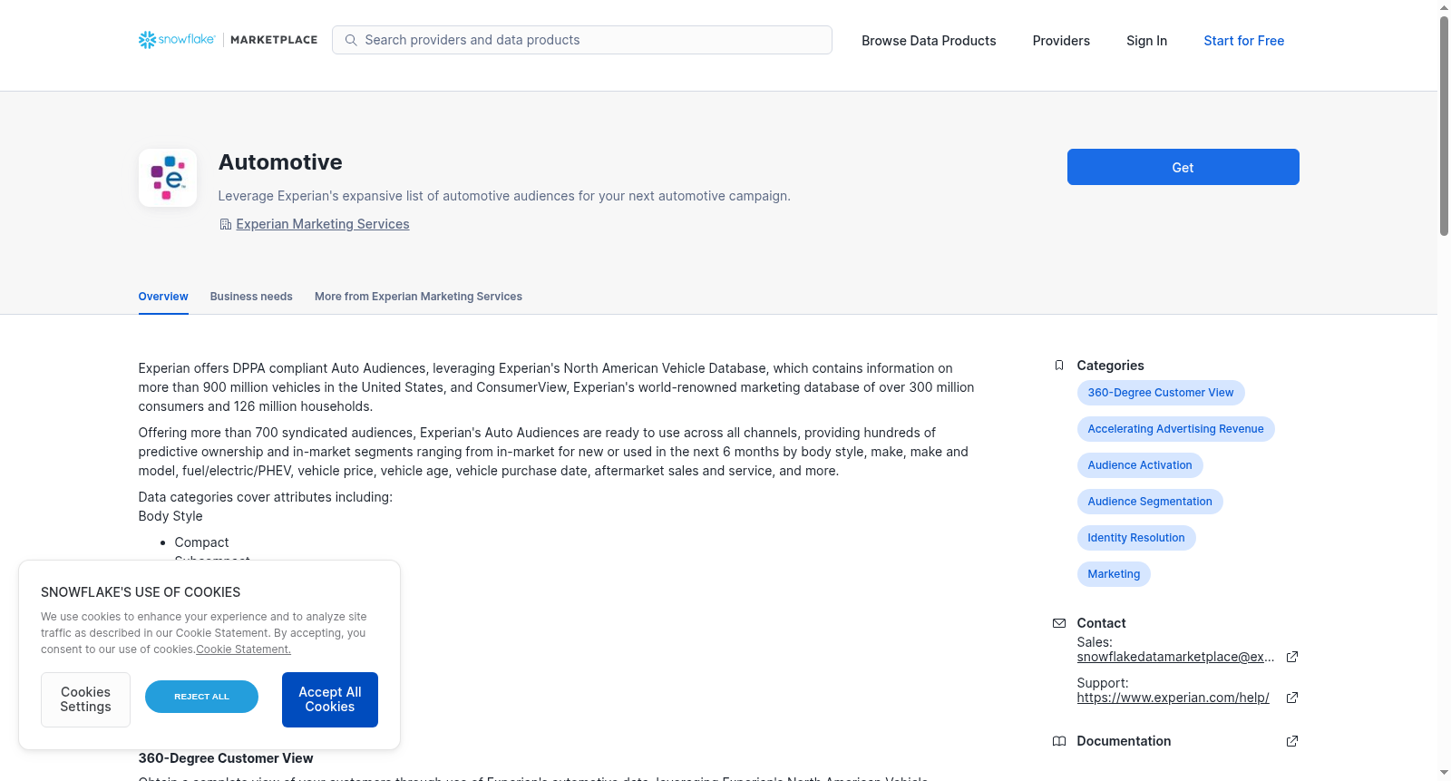Click the provider building icon
This screenshot has width=1451, height=781.
(226, 224)
